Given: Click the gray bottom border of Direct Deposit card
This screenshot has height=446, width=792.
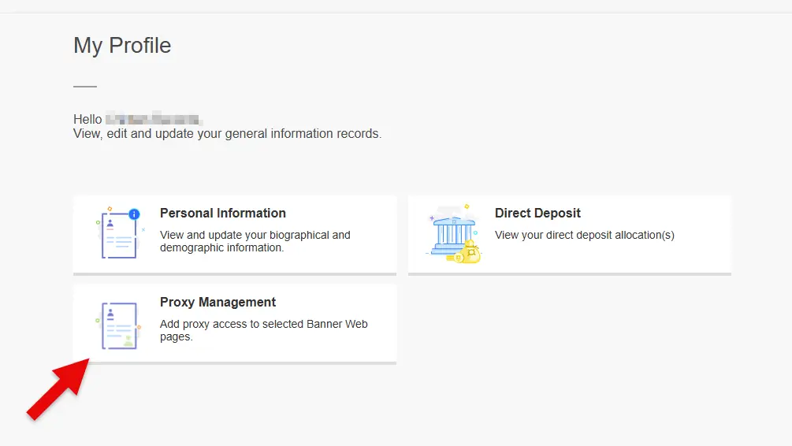Looking at the screenshot, I should [x=569, y=274].
